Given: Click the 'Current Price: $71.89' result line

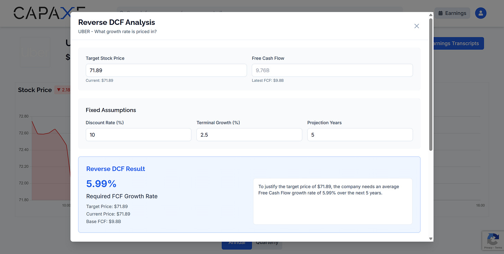Looking at the screenshot, I should (x=108, y=214).
